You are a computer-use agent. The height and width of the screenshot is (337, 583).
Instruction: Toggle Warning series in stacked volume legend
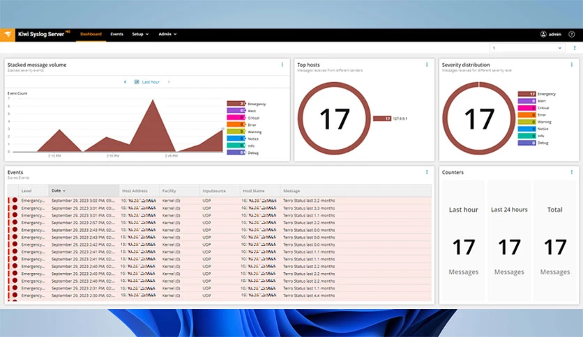tap(244, 132)
